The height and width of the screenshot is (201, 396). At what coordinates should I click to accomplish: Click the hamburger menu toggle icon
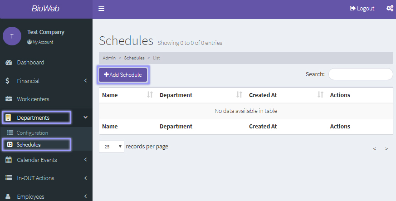coord(101,9)
